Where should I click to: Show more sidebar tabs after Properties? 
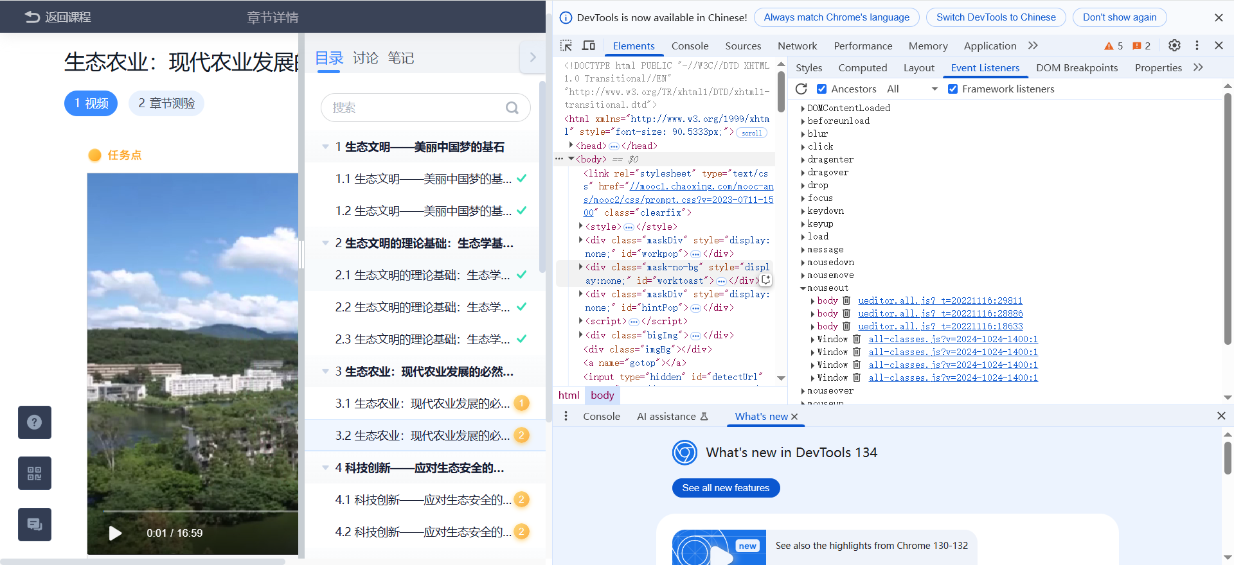coord(1198,67)
